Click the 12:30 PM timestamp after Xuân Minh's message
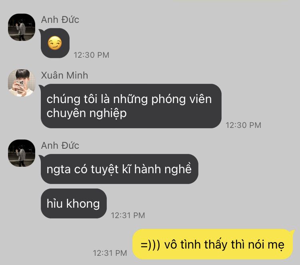Screen dimensions: 300x265 pos(243,125)
